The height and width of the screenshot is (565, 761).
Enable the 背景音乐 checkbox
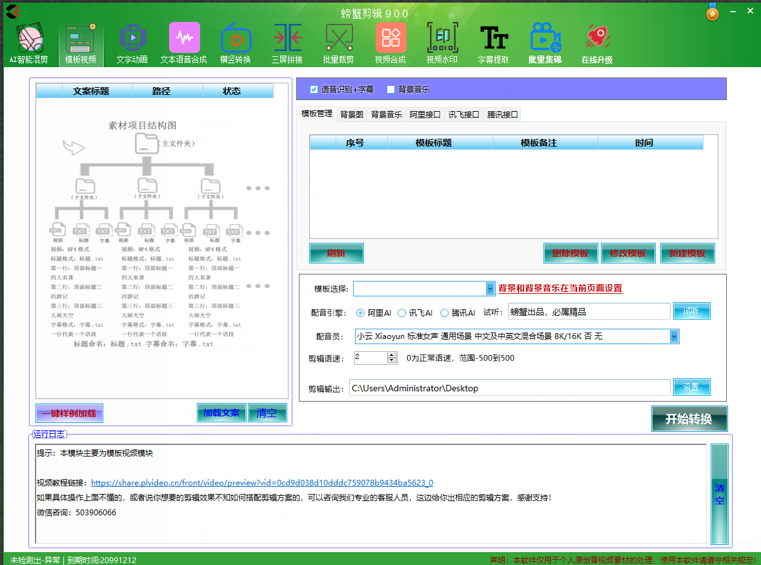(391, 89)
